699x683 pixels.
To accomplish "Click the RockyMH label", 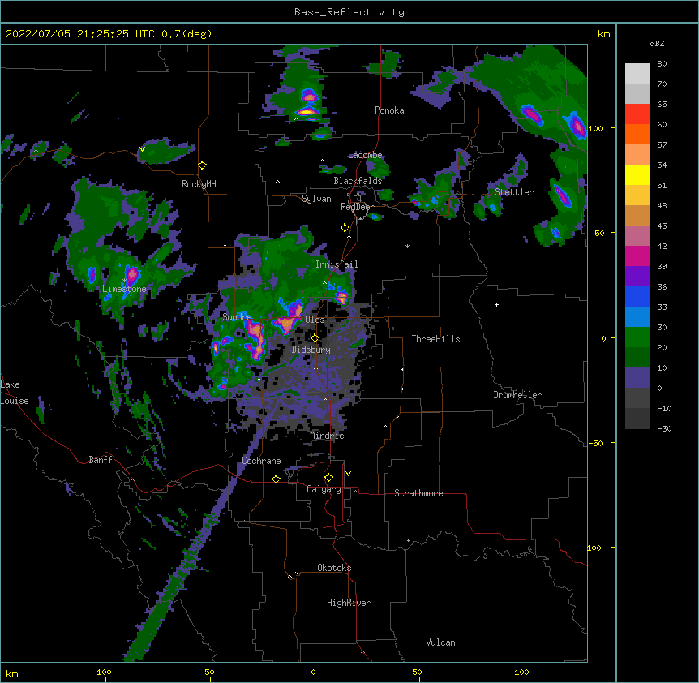I will tap(199, 184).
